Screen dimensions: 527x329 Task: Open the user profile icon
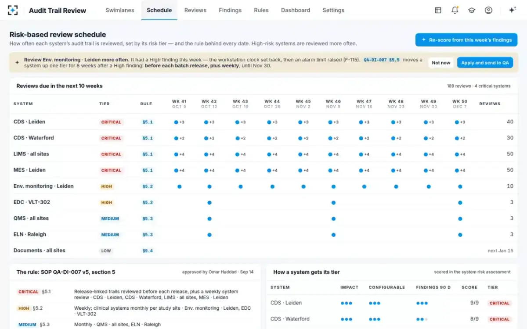click(488, 10)
